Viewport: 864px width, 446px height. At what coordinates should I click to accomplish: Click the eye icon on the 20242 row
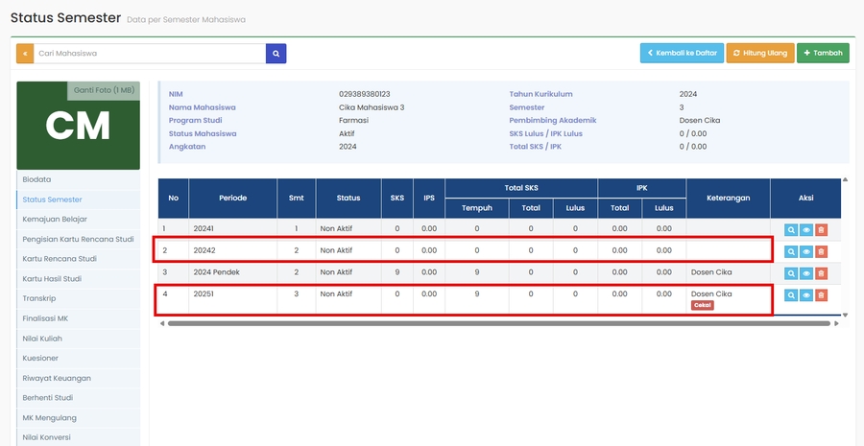(x=806, y=251)
